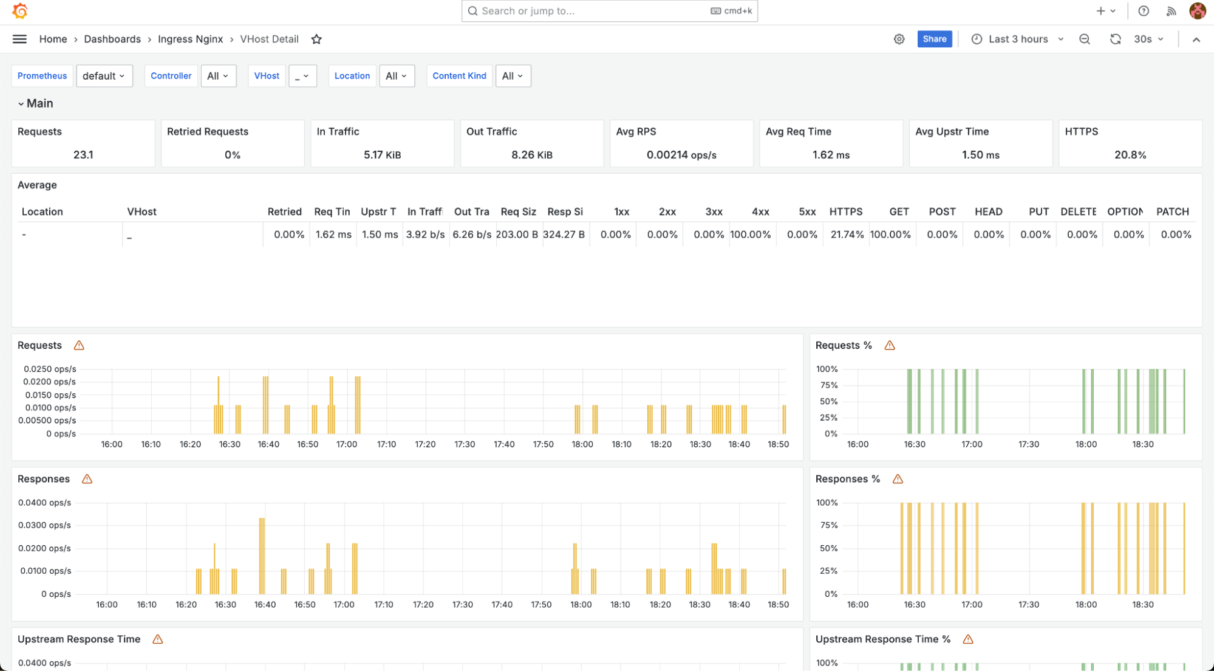Go to Dashboards breadcrumb
1214x671 pixels.
point(112,39)
